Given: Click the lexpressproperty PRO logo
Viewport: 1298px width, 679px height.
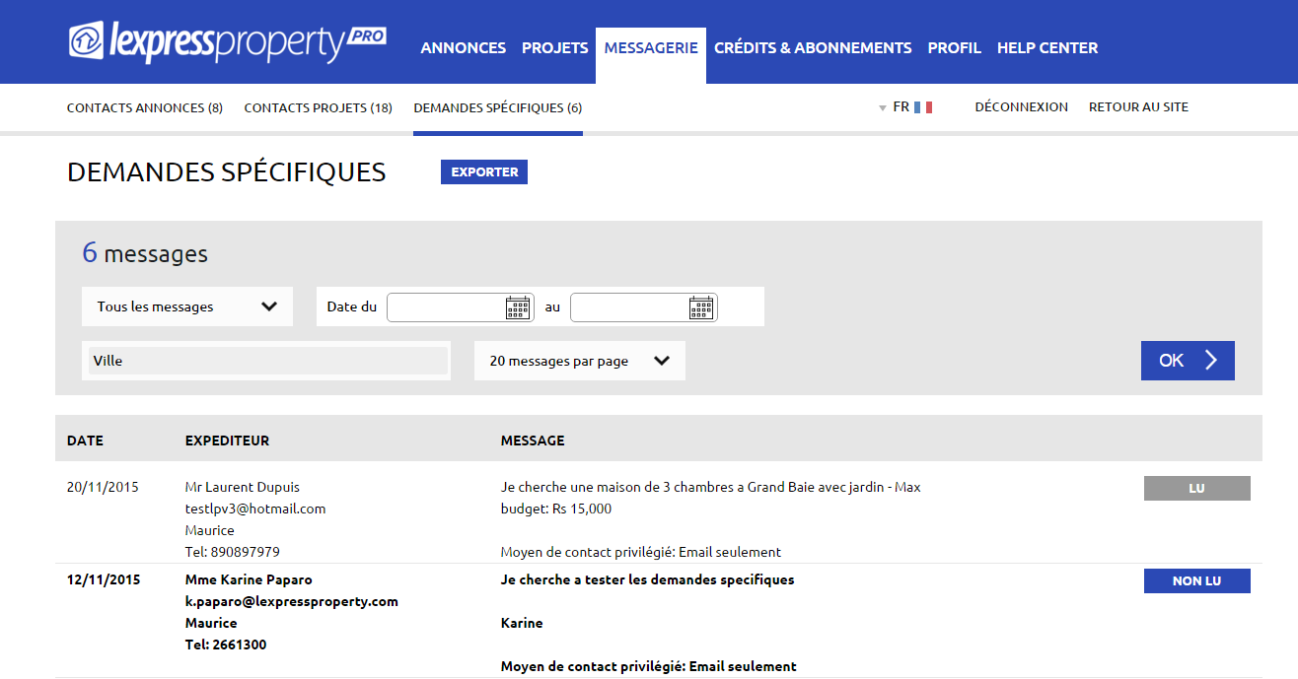Looking at the screenshot, I should click(228, 42).
